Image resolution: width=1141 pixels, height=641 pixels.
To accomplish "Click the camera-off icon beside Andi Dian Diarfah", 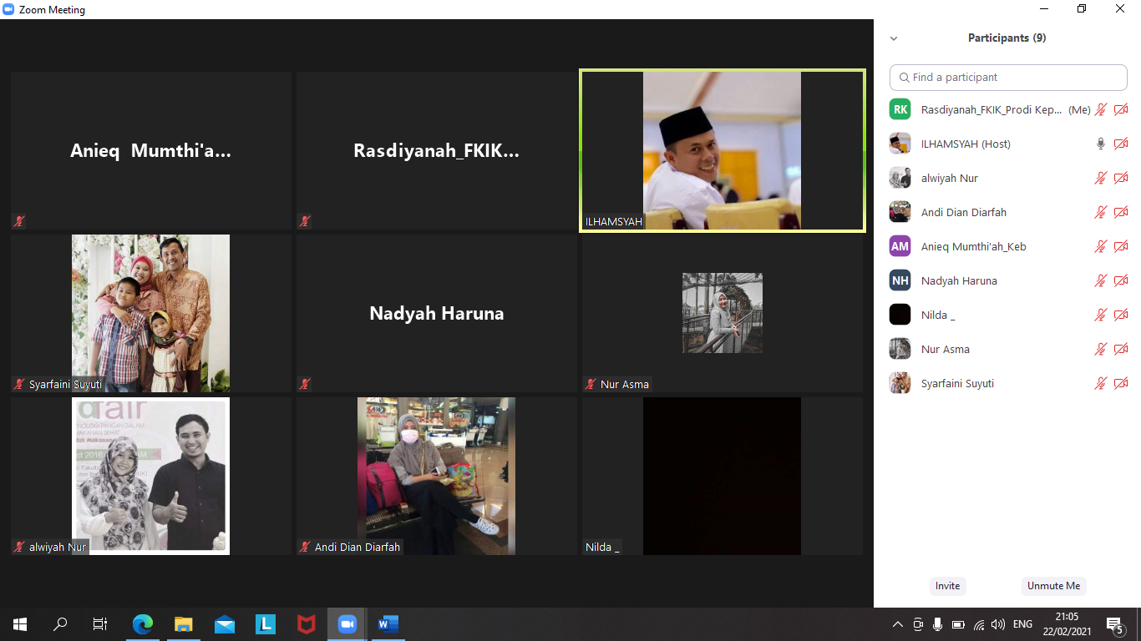I will [x=1121, y=212].
